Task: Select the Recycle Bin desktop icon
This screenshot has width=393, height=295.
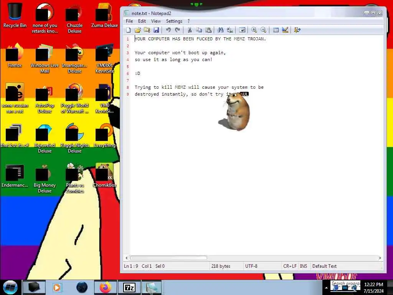Action: (x=15, y=15)
